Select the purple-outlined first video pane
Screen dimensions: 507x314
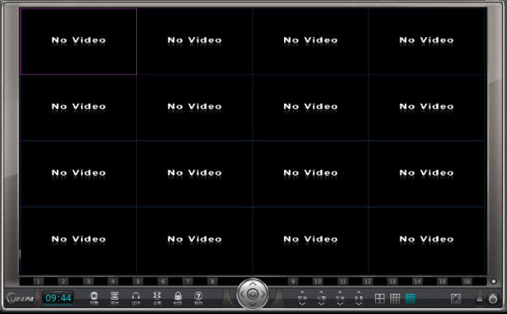[79, 41]
